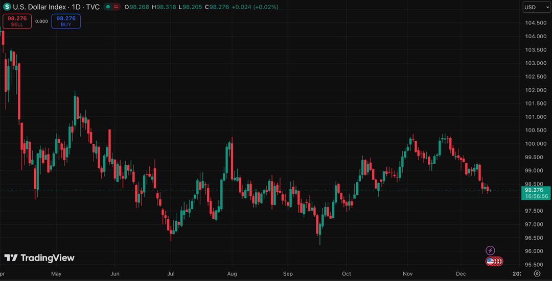Click the close value C98.276
Image resolution: width=552 pixels, height=281 pixels.
(217, 7)
